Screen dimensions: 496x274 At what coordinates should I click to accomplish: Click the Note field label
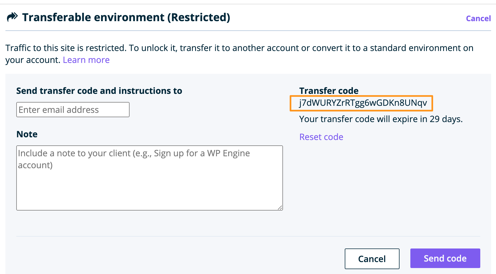pos(27,134)
